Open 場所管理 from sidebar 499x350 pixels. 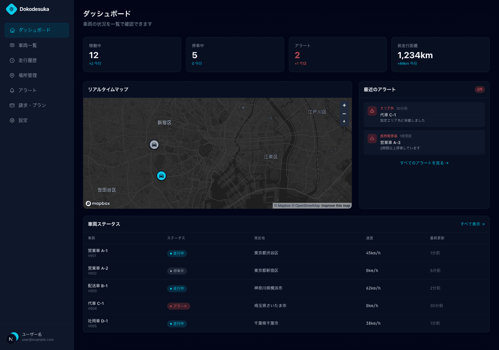37,75
